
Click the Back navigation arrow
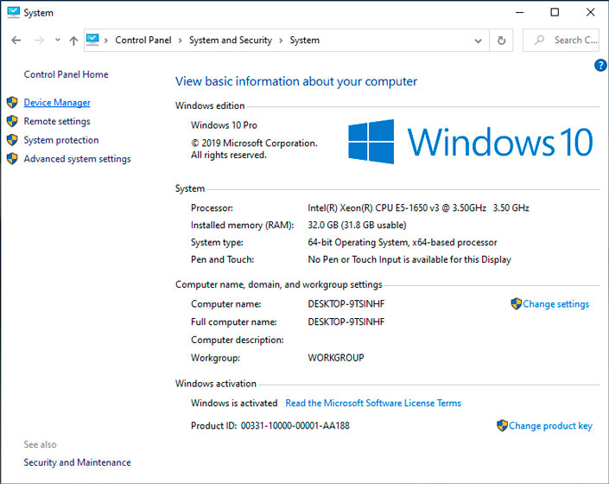pos(16,40)
